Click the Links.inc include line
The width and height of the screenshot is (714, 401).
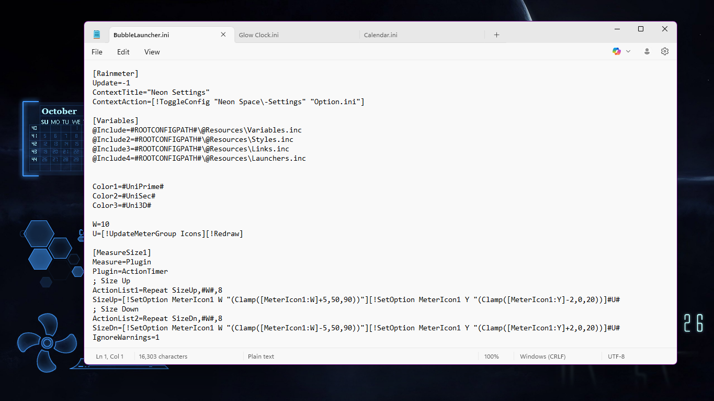pyautogui.click(x=191, y=149)
